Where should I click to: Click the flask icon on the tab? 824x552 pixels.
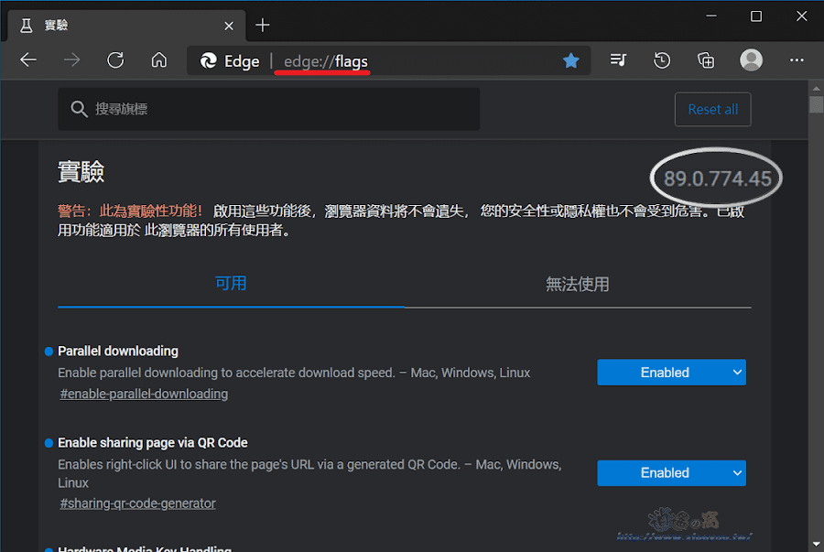click(27, 26)
